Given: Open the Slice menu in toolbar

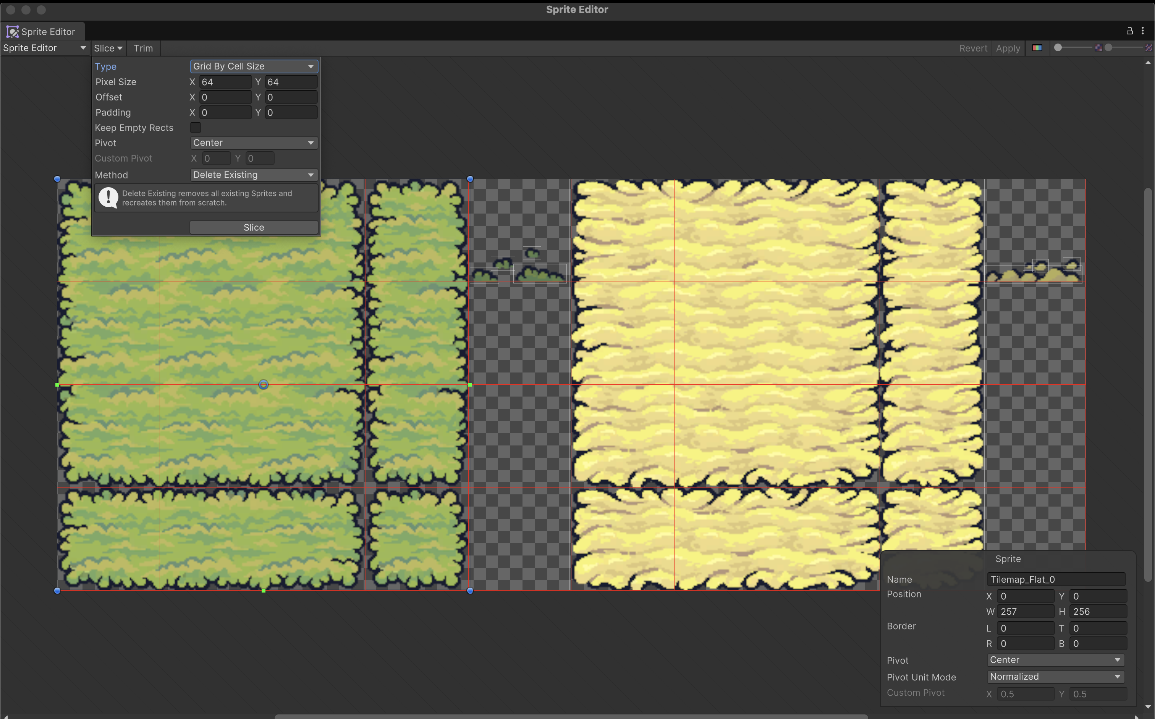Looking at the screenshot, I should pyautogui.click(x=108, y=48).
